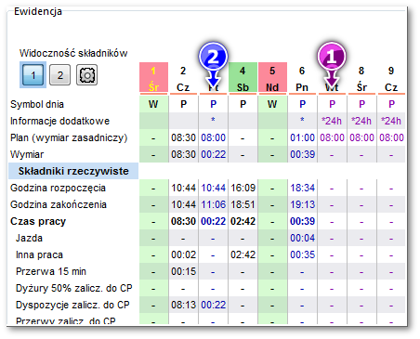The image size is (420, 339).
Task: Click Plan value 08:30 for day 2
Action: (183, 137)
